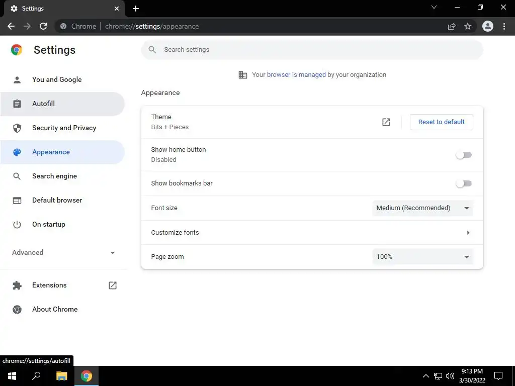Open the Extensions page

click(62, 285)
